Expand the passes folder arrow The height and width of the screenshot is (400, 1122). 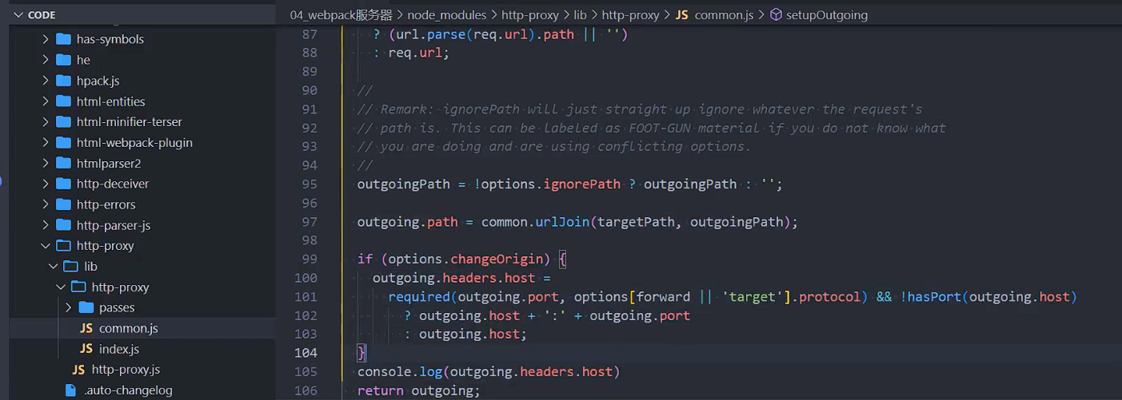pos(69,307)
